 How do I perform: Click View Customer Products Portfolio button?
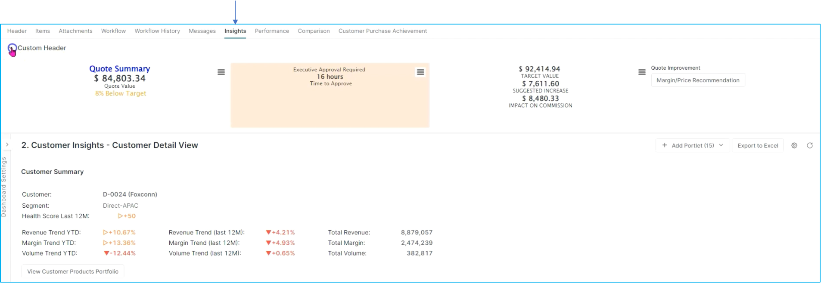click(73, 271)
